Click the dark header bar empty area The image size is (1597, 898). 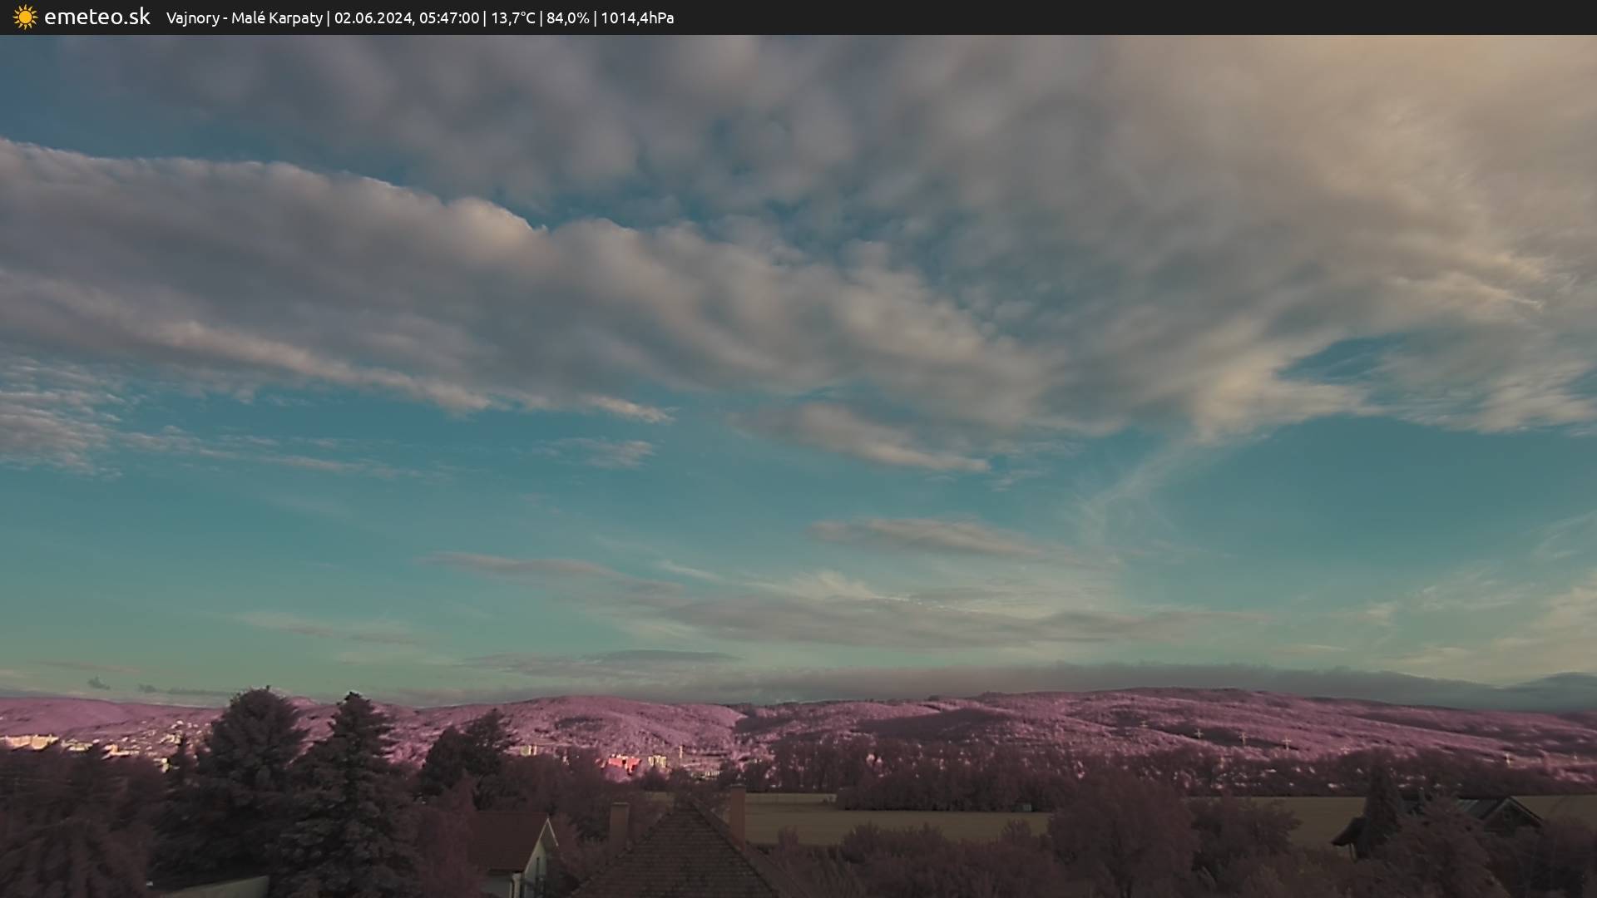tap(1164, 17)
